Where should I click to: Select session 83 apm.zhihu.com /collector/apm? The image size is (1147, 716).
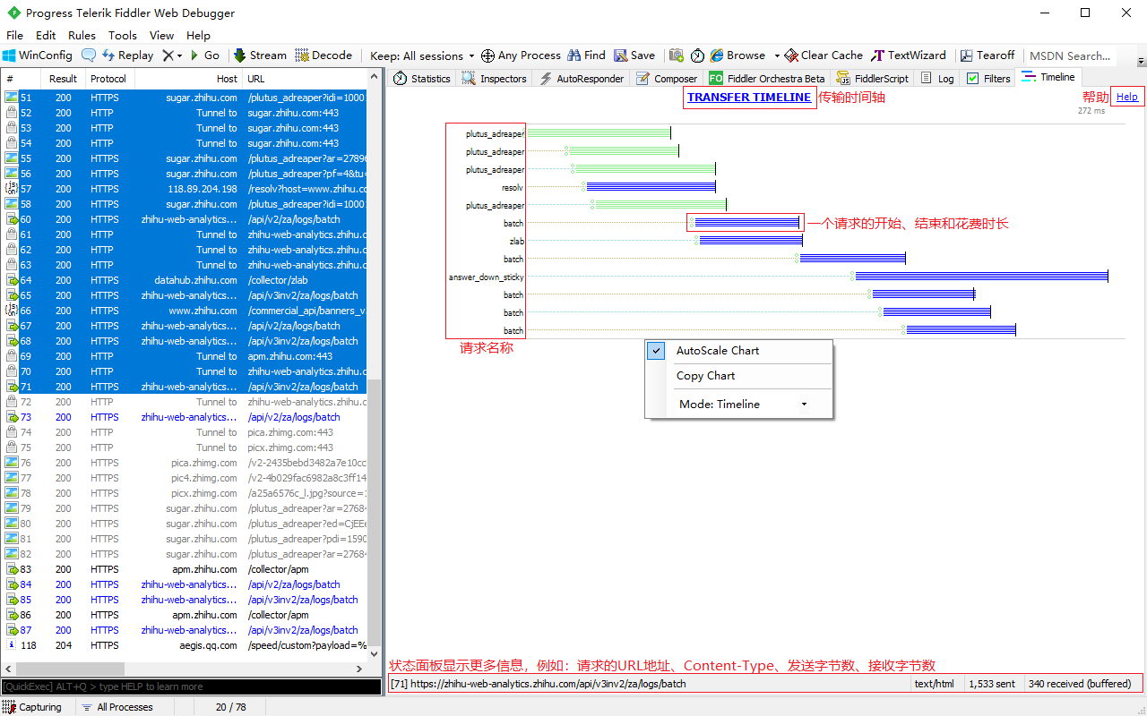185,569
